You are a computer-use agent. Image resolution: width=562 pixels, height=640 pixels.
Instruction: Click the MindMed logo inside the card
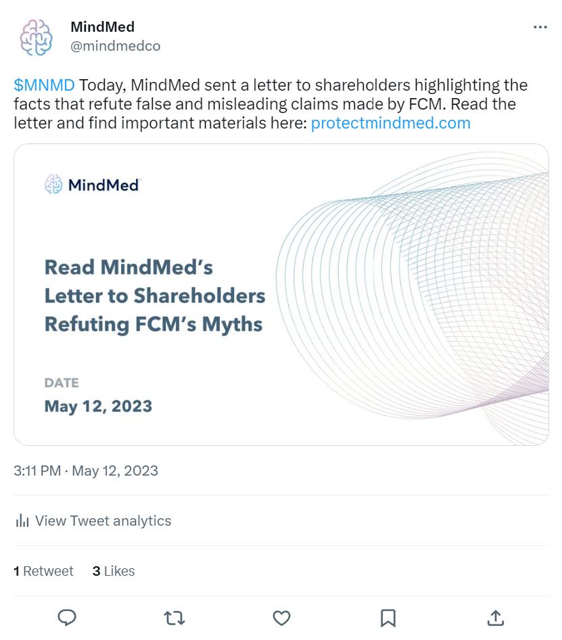[92, 184]
